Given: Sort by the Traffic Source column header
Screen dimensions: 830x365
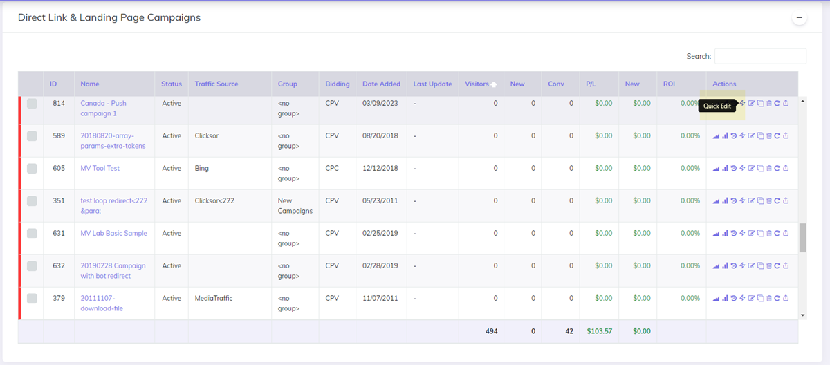Looking at the screenshot, I should coord(216,84).
